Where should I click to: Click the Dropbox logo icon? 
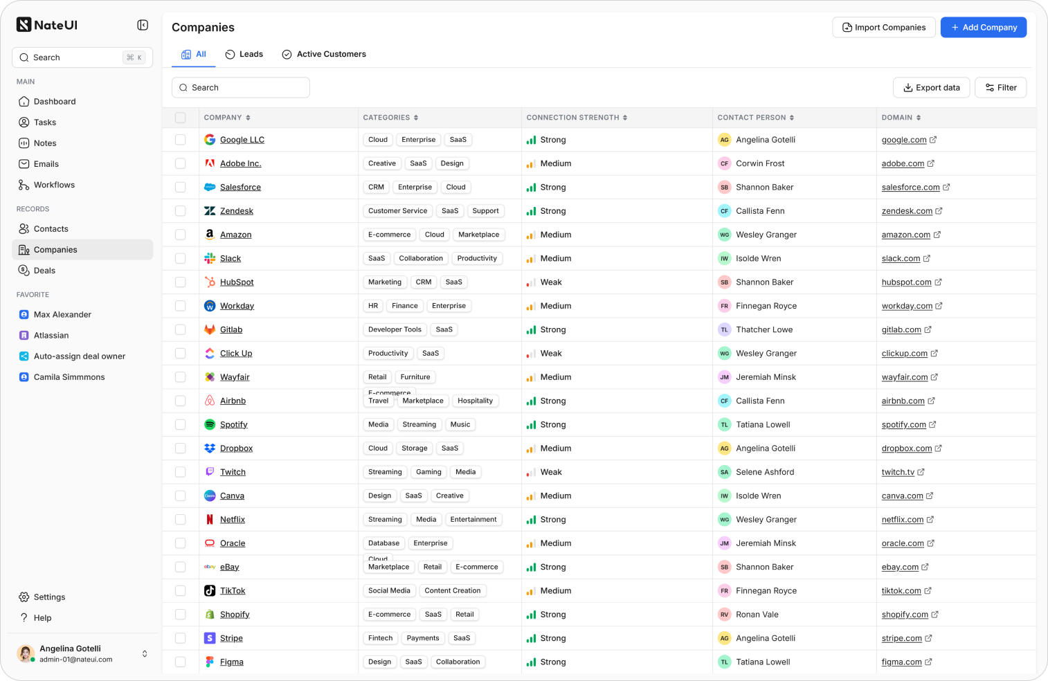pyautogui.click(x=210, y=448)
